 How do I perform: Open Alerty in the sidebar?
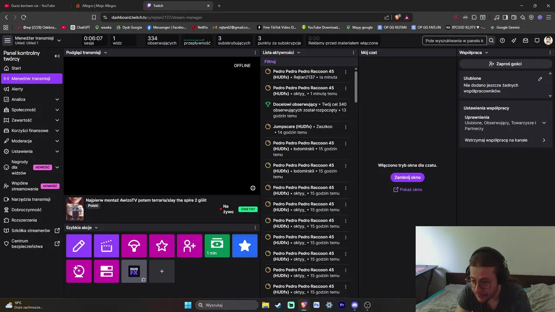coord(32,89)
